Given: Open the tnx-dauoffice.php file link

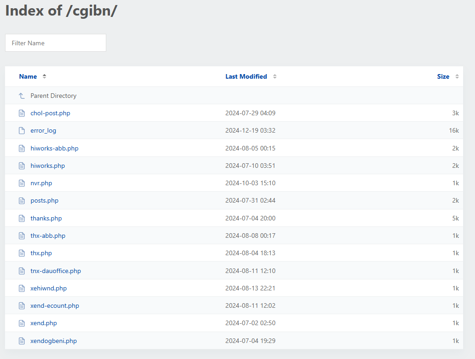Looking at the screenshot, I should point(55,271).
